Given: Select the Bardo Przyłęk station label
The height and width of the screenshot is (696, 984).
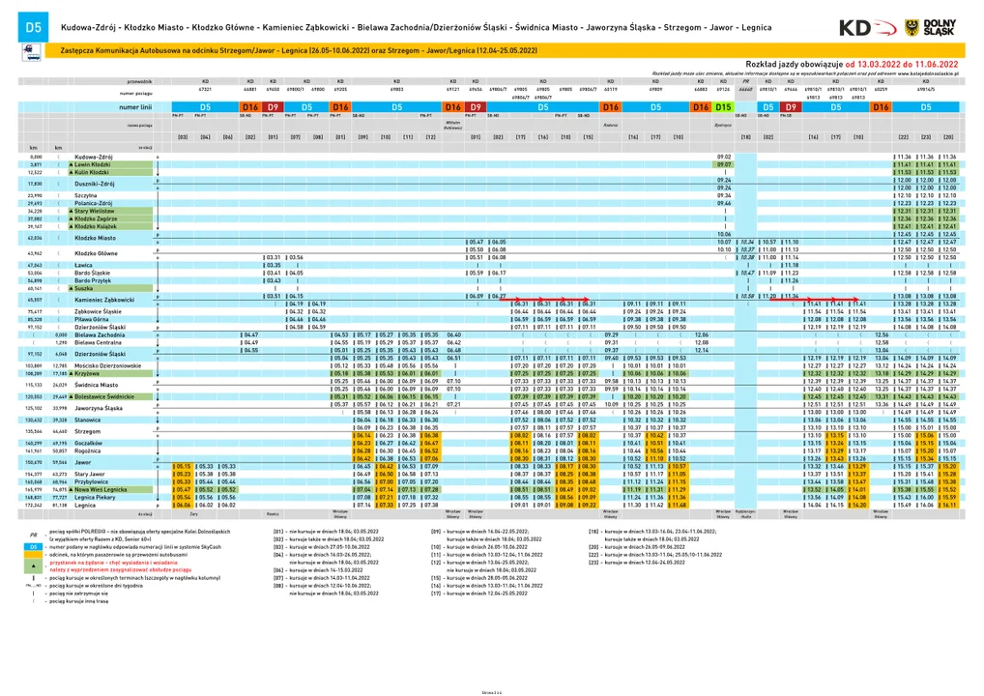Looking at the screenshot, I should (x=93, y=280).
